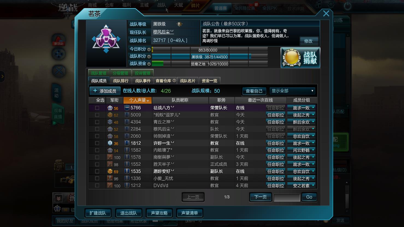
Task: Click the page number input field
Action: (287, 197)
